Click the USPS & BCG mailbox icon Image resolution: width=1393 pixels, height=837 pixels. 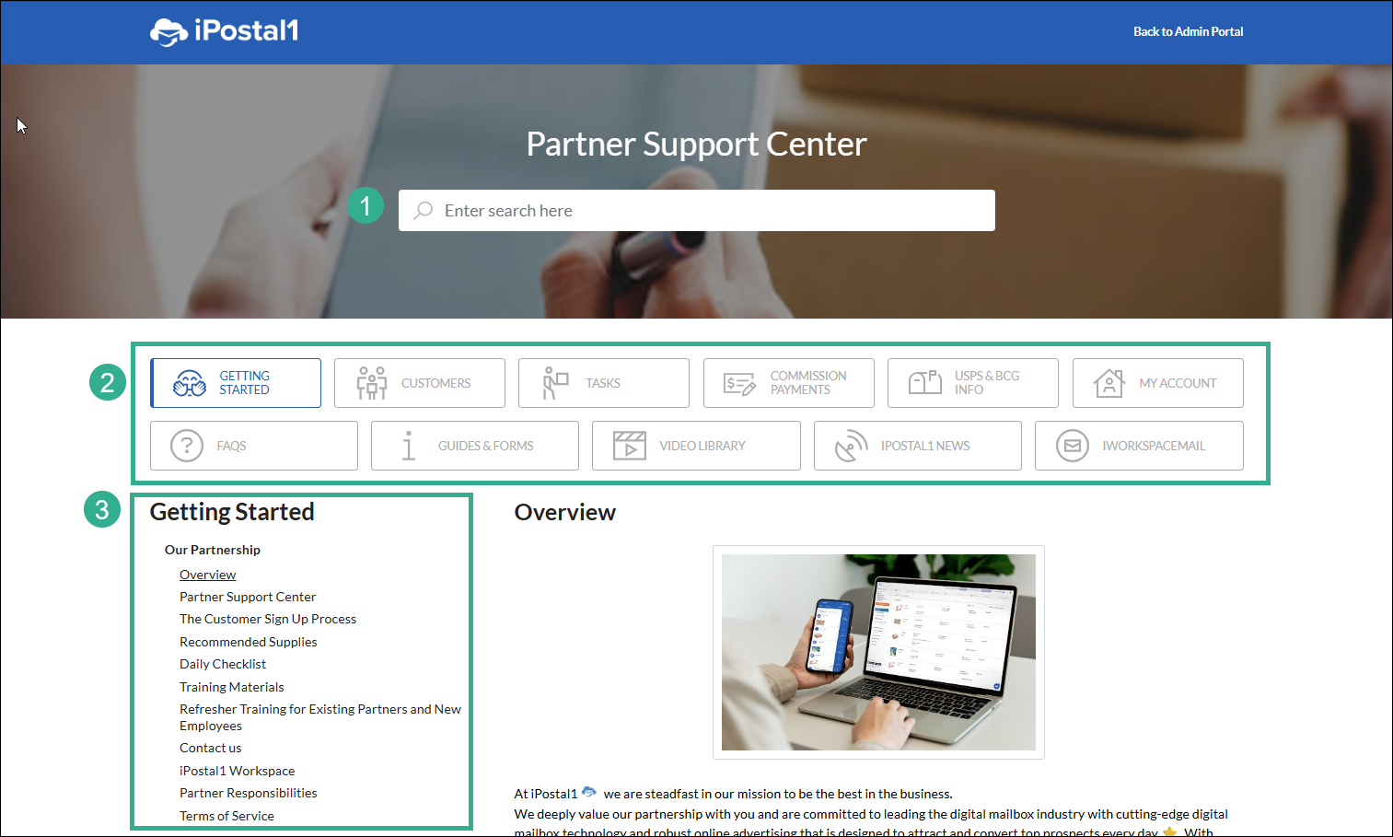tap(925, 382)
